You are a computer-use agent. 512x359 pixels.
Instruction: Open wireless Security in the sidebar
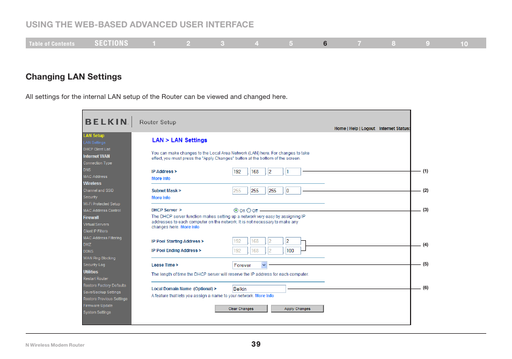(90, 197)
